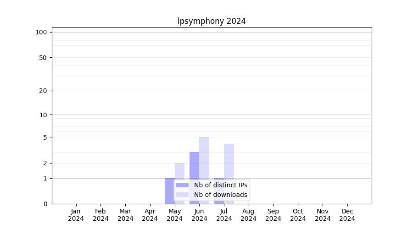The width and height of the screenshot is (413, 229).
Task: Click the Jan 2024 x-axis label
Action: point(76,215)
